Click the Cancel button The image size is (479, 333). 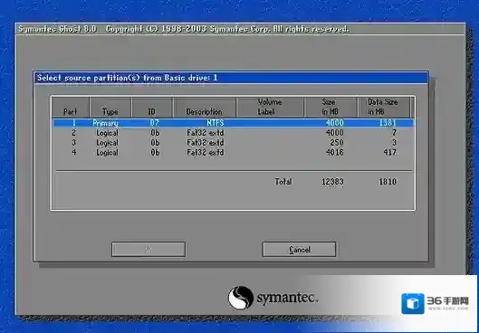tap(299, 250)
